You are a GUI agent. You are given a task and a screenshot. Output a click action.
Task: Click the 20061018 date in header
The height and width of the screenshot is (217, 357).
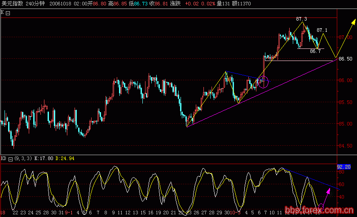point(60,4)
